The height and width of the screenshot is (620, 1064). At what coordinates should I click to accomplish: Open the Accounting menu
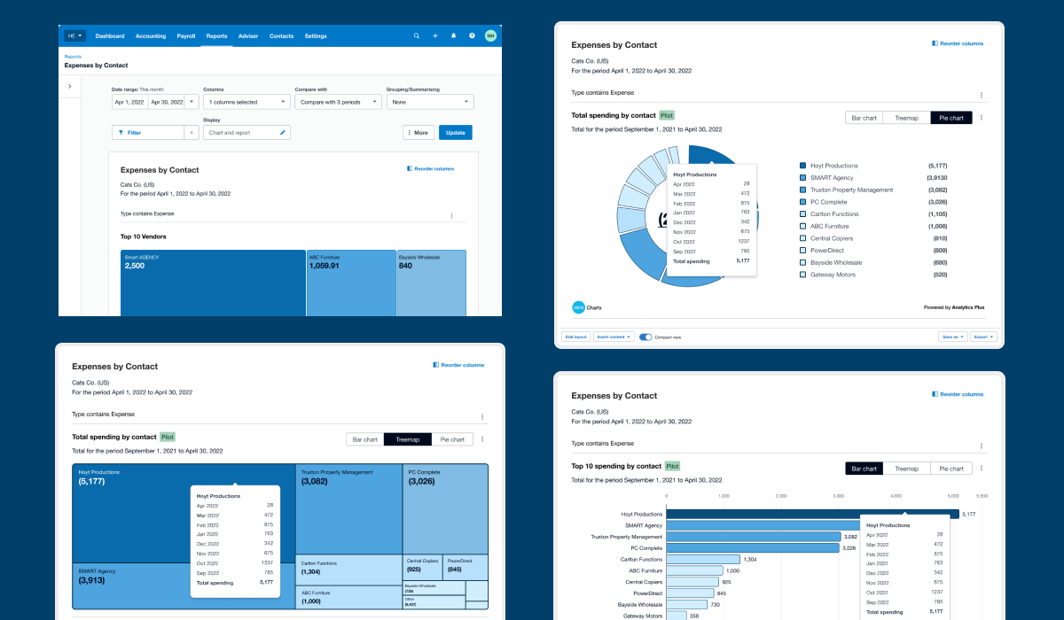click(x=150, y=35)
